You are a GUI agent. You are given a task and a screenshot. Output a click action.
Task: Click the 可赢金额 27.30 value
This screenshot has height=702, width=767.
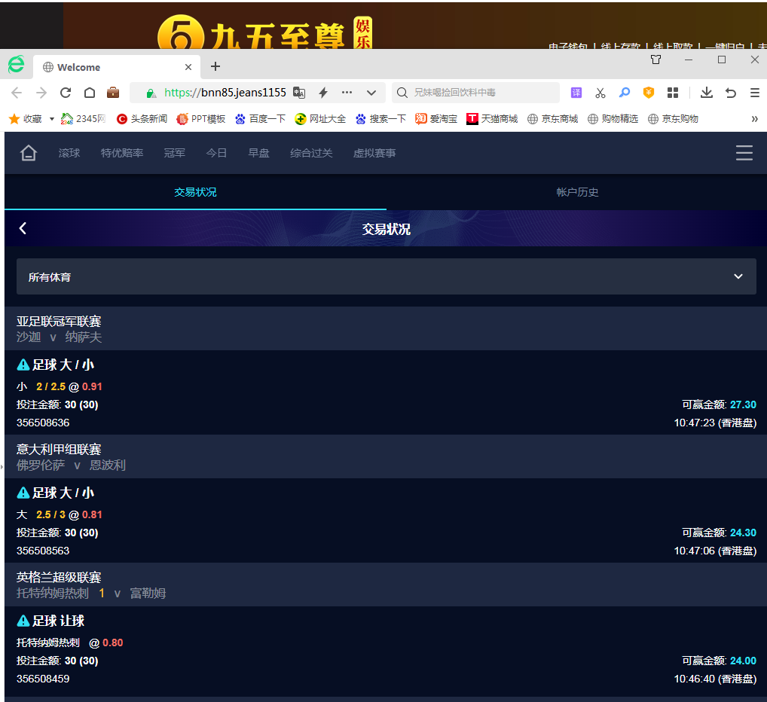tap(743, 404)
